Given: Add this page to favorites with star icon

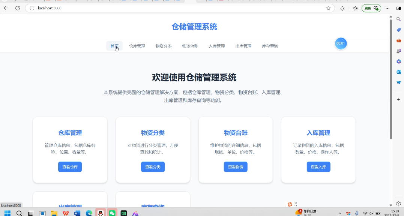Looking at the screenshot, I should coord(328,8).
